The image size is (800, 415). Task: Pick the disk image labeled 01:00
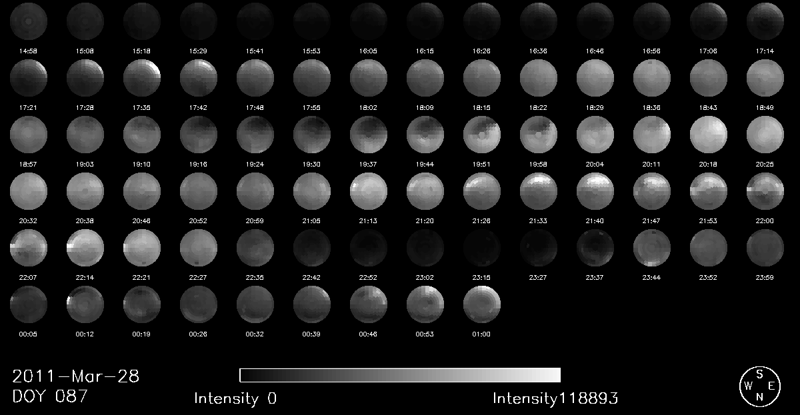[481, 304]
